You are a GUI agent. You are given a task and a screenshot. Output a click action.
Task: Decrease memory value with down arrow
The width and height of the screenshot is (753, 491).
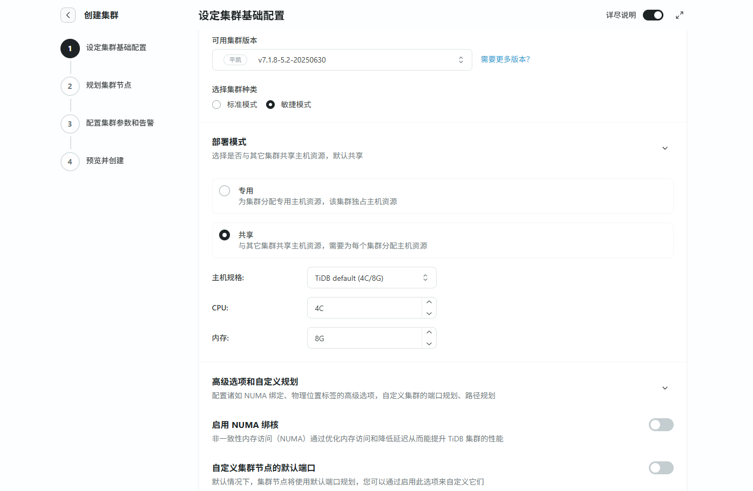[429, 344]
